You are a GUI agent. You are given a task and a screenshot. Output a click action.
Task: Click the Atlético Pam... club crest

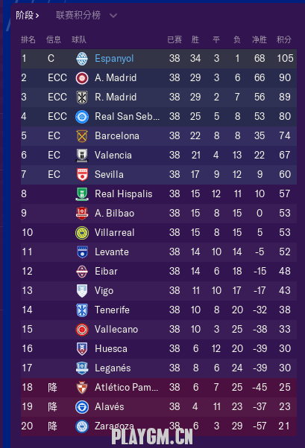click(x=82, y=388)
